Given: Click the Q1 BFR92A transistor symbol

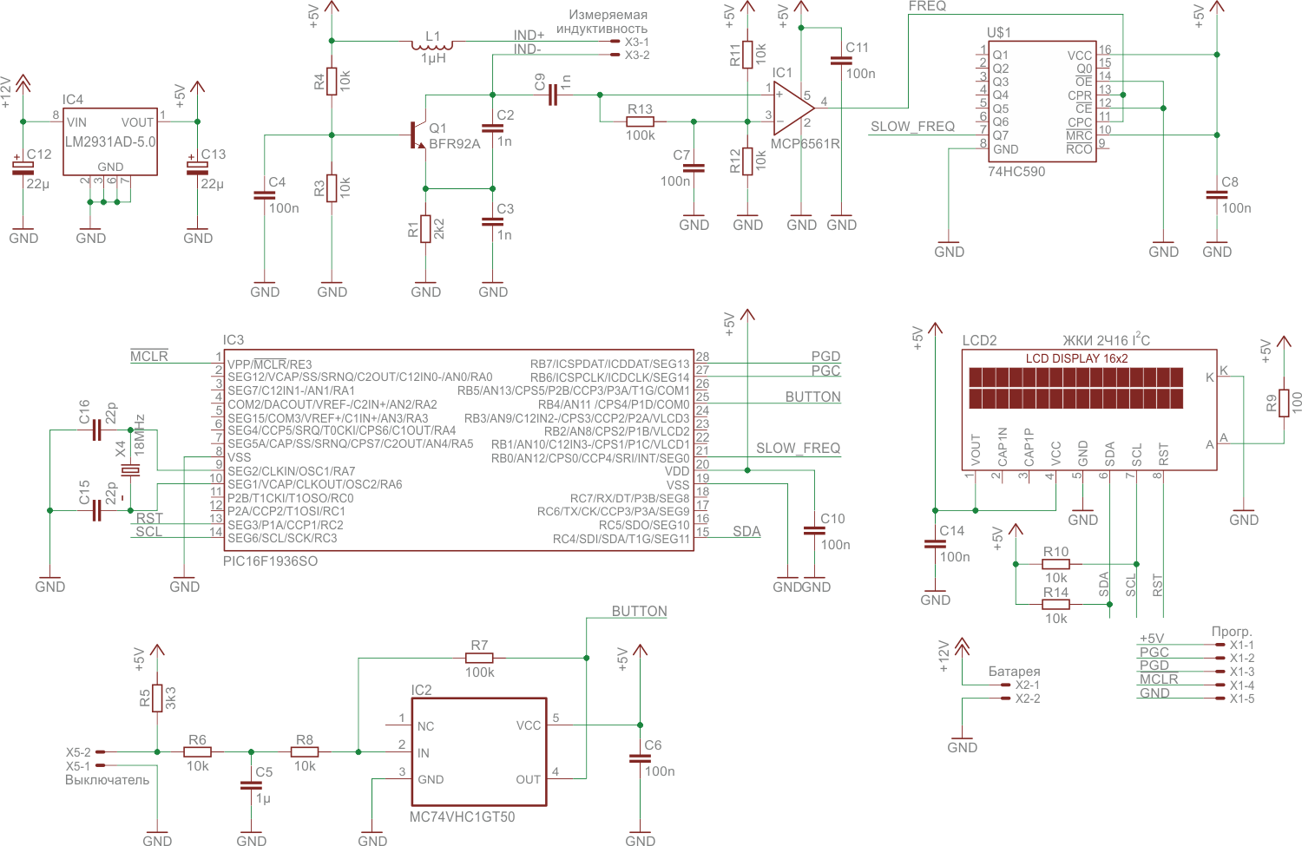Looking at the screenshot, I should click(x=418, y=135).
